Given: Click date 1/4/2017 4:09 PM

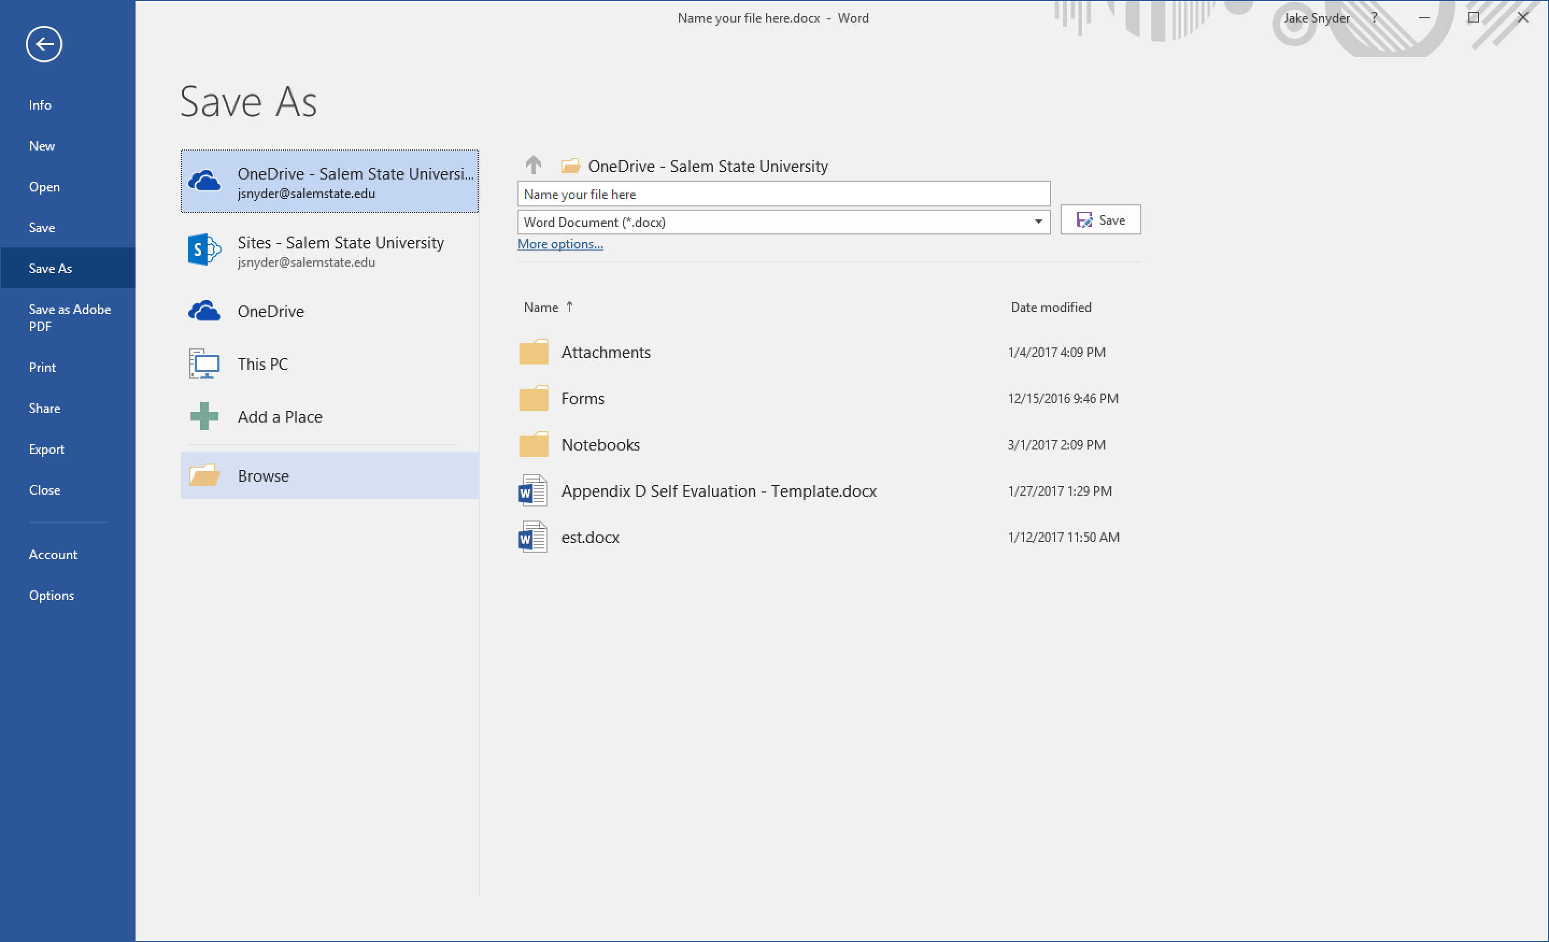Looking at the screenshot, I should [x=1057, y=353].
